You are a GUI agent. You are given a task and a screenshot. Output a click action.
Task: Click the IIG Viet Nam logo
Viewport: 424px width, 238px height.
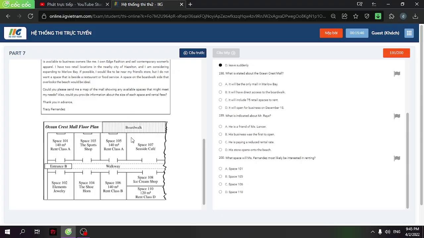15,33
